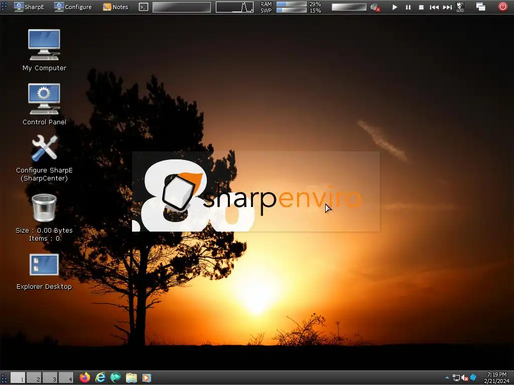This screenshot has width=514, height=385.
Task: Click the network connection tray icon
Action: pyautogui.click(x=456, y=378)
